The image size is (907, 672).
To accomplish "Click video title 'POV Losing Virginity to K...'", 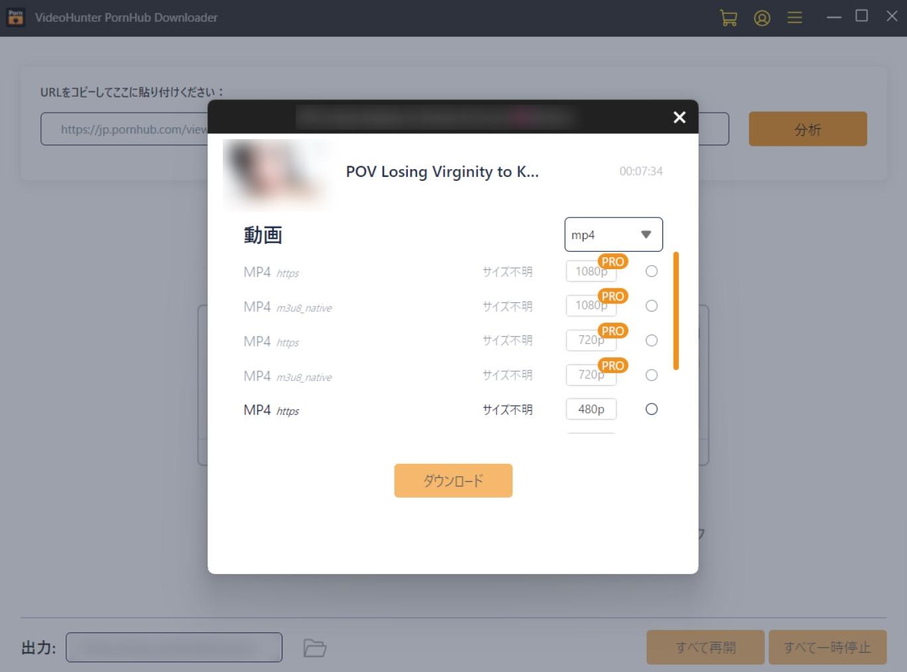I will [442, 172].
